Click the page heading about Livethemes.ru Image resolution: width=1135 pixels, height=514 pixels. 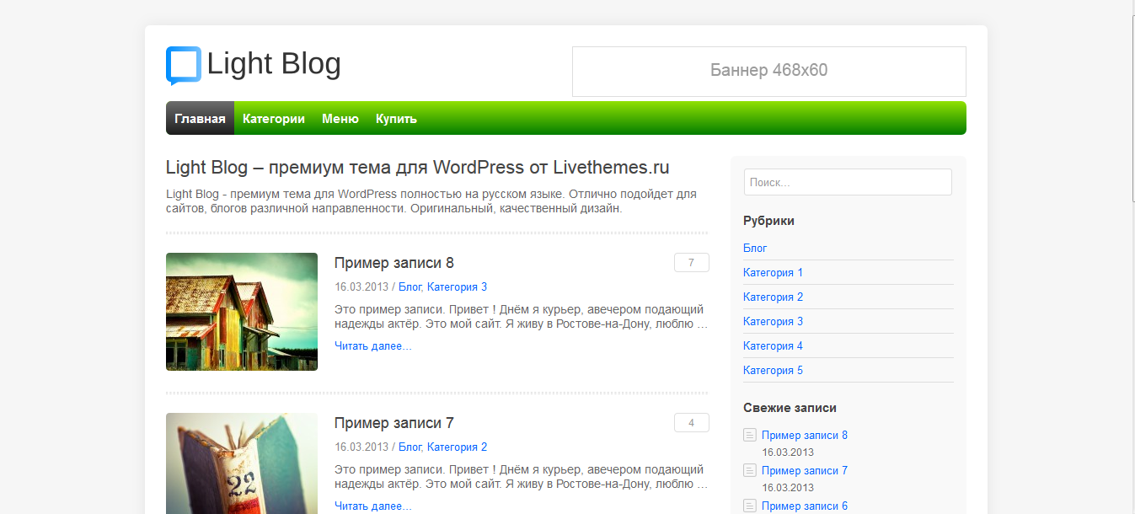tap(418, 167)
